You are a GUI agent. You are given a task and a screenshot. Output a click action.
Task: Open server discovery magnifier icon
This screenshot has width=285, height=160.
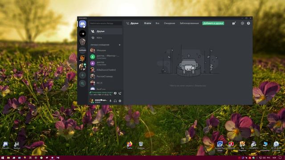[x=82, y=84]
